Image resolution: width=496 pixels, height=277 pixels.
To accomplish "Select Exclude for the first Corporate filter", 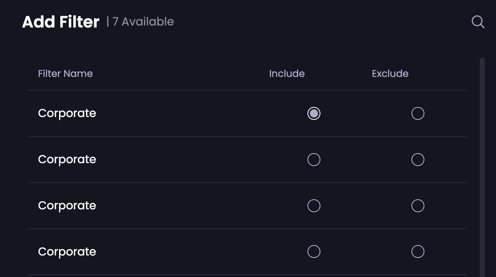I will 418,113.
